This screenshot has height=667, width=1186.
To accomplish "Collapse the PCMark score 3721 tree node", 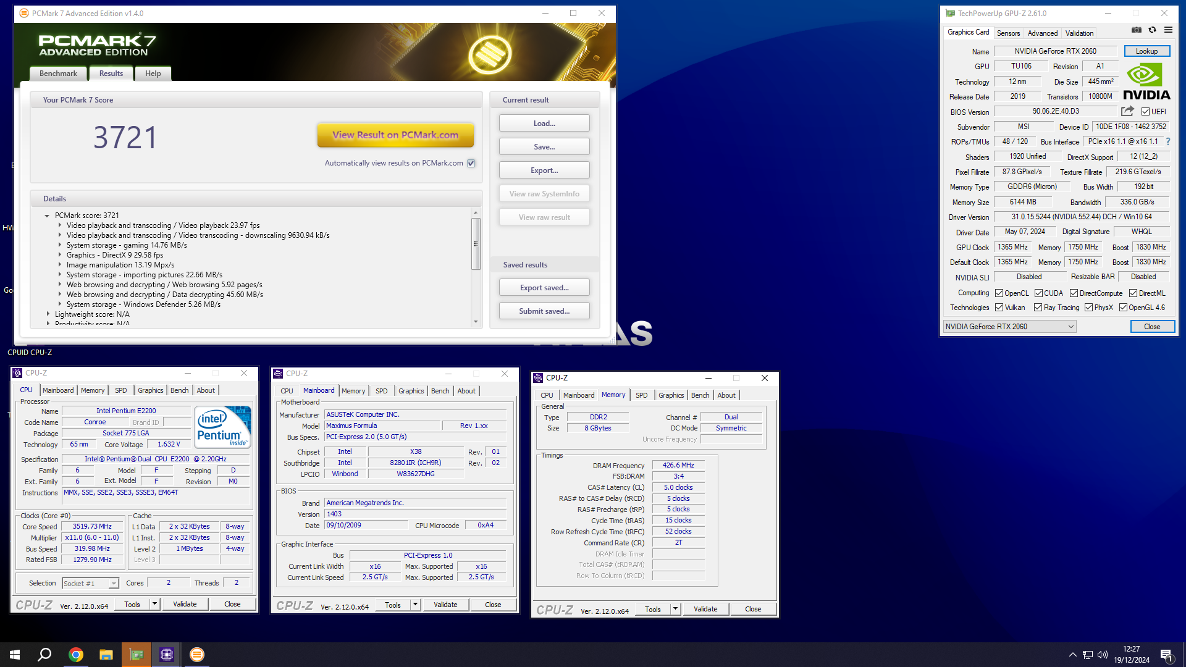I will 47,216.
